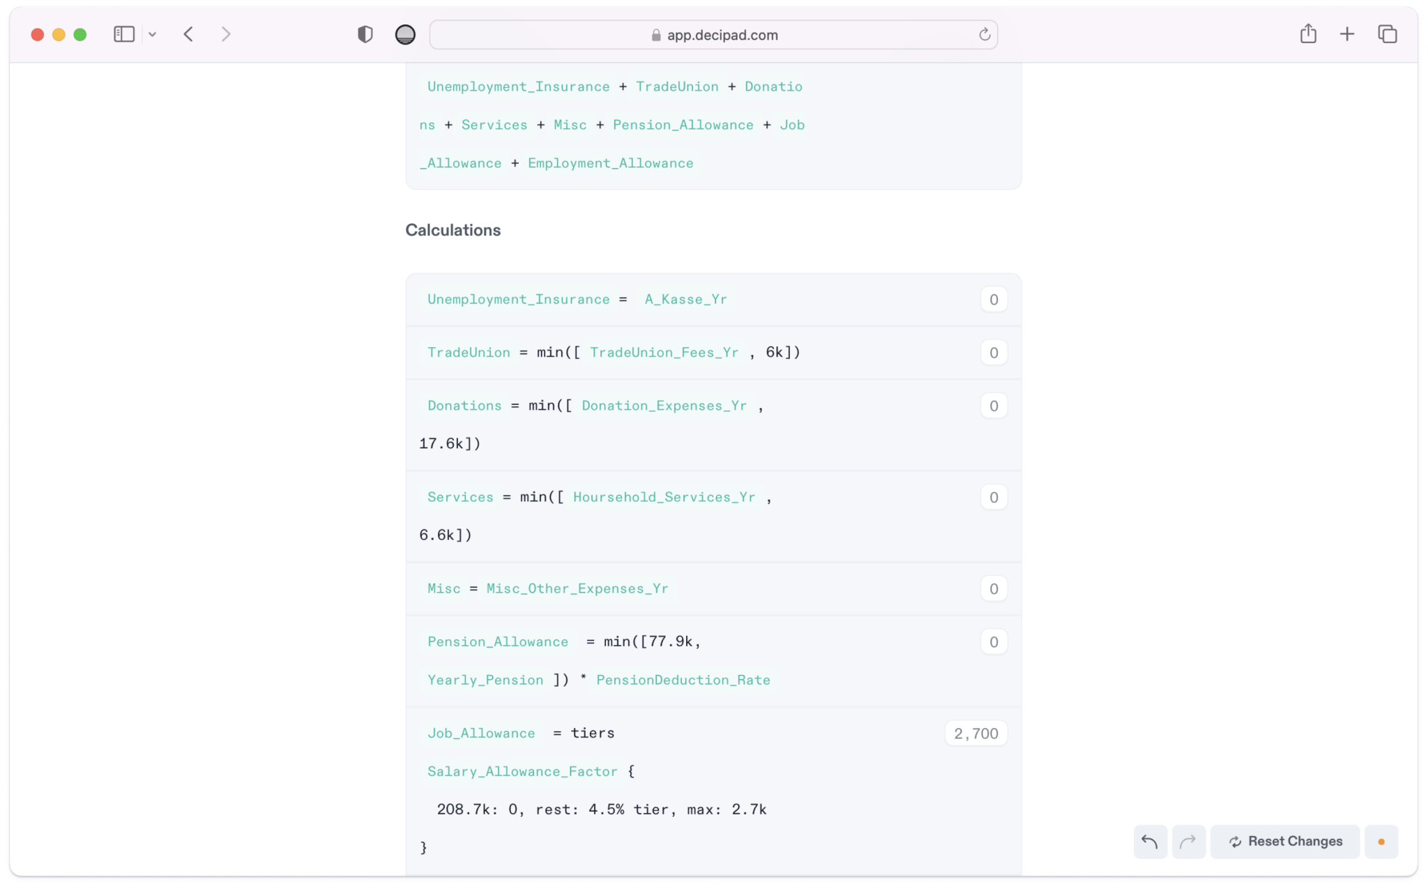The image size is (1428, 889).
Task: Reload the page with the refresh icon
Action: tap(985, 35)
